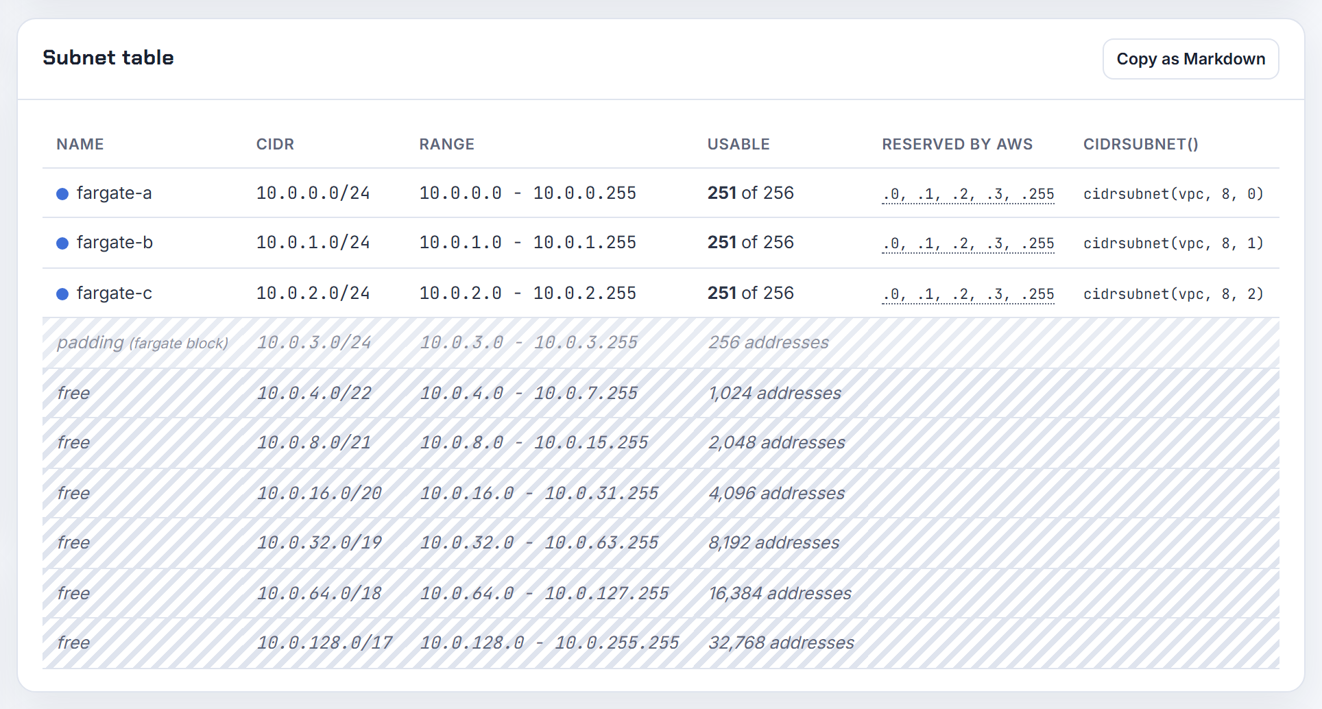Click the free block 10.0.128.0/17
Screen dimensions: 1322x709
(x=325, y=643)
